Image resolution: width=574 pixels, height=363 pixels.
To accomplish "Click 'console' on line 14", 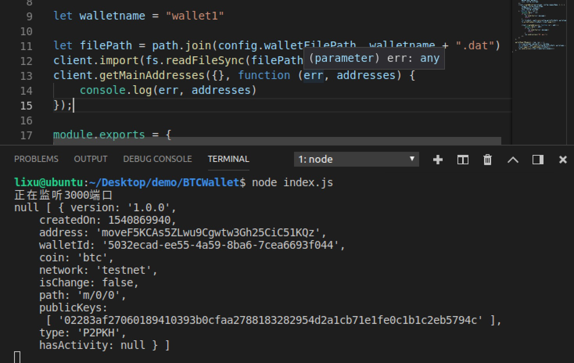I will [x=102, y=90].
